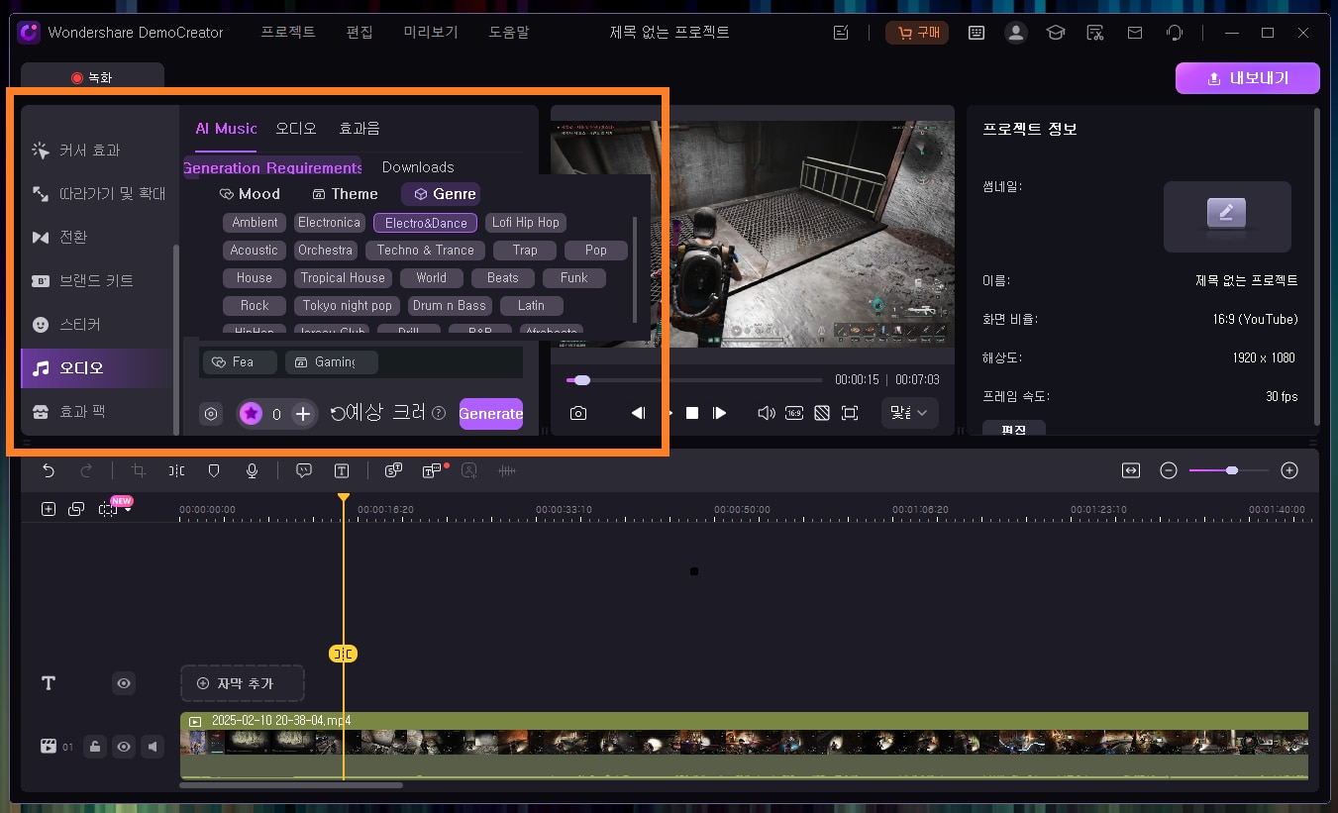The image size is (1338, 813).
Task: Toggle visibility of the subtitle track
Action: click(124, 683)
